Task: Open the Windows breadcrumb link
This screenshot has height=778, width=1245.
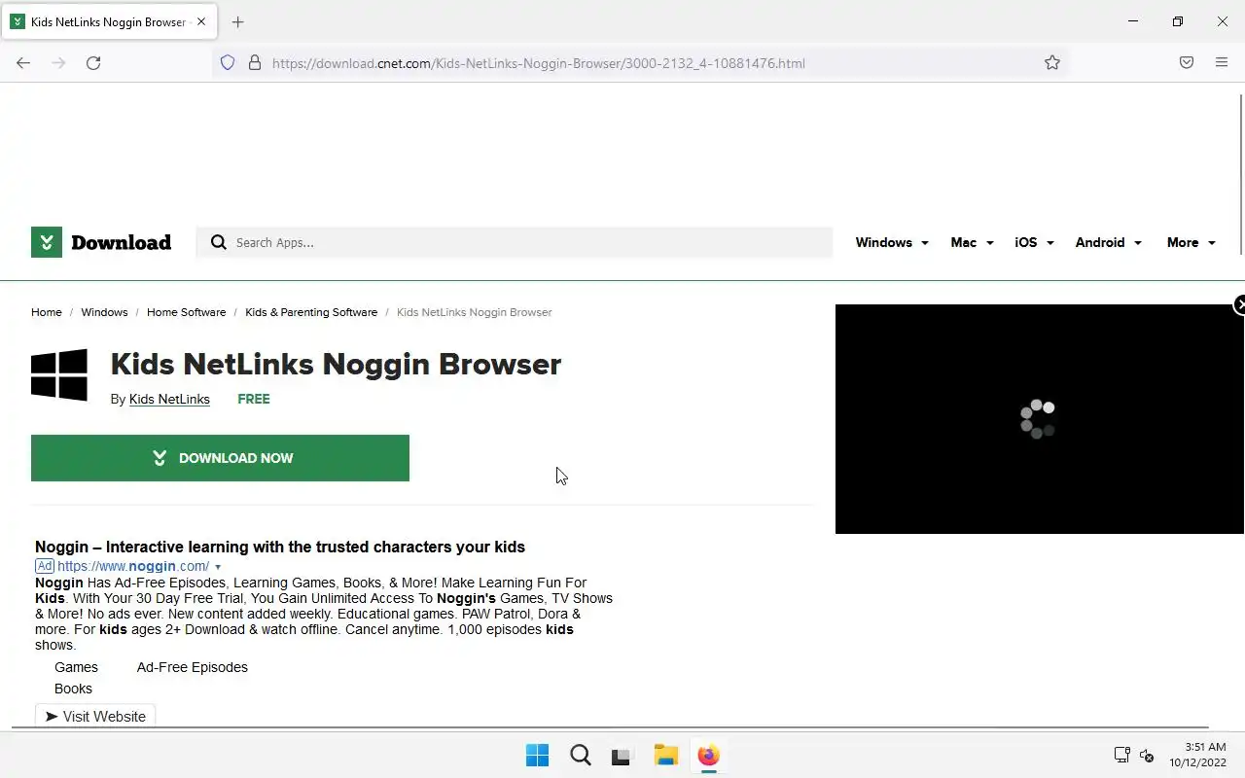Action: click(x=104, y=312)
